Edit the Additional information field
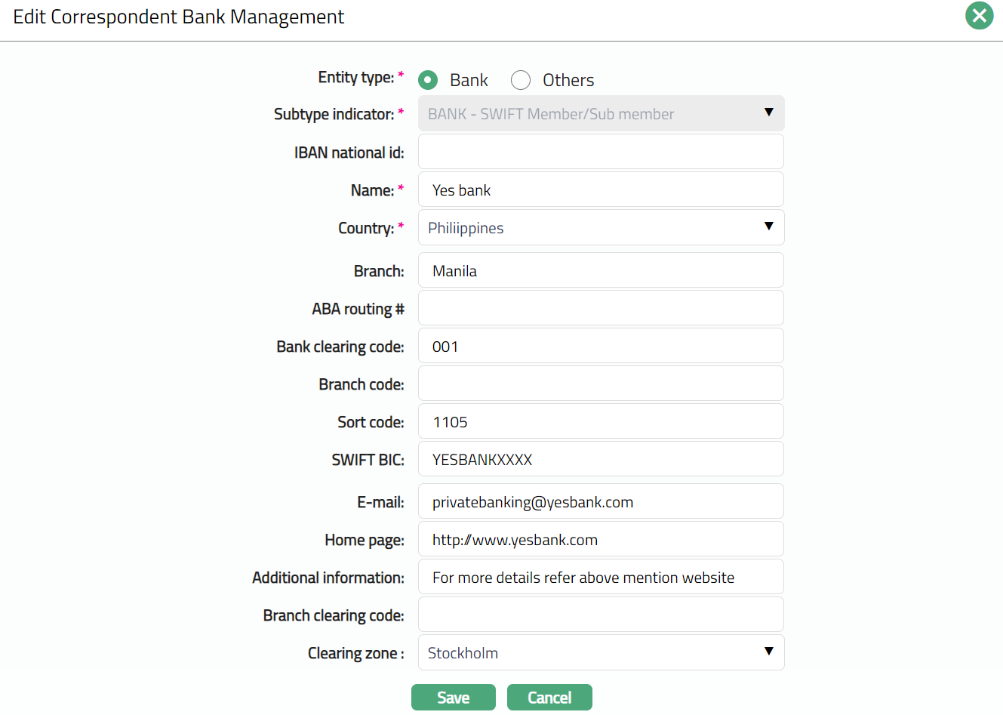The height and width of the screenshot is (715, 1003). pos(601,578)
